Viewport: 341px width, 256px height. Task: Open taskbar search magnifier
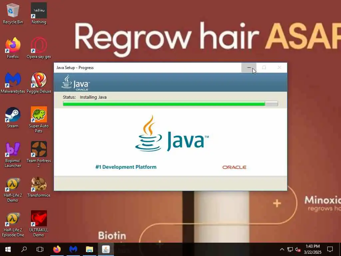(x=24, y=249)
